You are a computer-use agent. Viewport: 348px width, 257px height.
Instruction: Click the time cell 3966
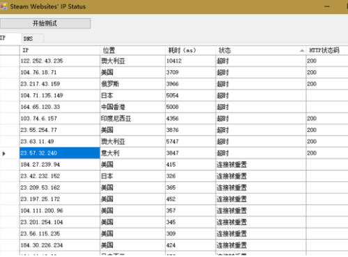191,84
